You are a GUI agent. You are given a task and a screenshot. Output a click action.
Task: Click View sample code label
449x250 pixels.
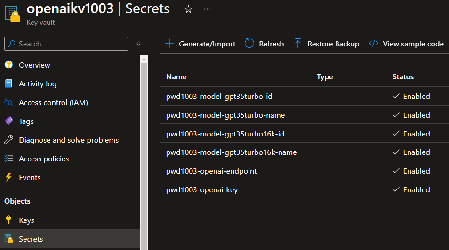[x=413, y=44]
